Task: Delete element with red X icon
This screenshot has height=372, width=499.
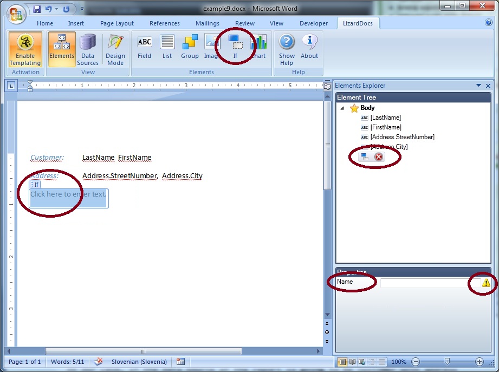Action: click(379, 156)
